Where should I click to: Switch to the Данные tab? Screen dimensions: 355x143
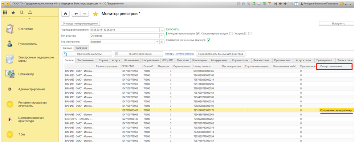tap(67, 48)
